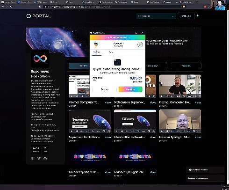Click the Plug logo in the wallet popup

pos(96,44)
